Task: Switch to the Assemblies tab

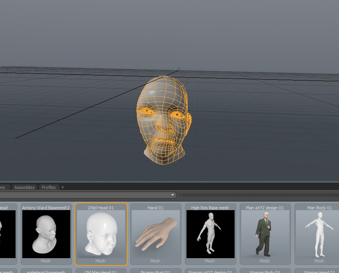Action: point(24,187)
